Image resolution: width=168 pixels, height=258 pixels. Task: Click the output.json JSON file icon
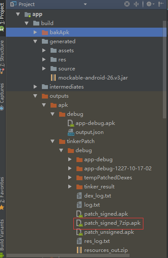71,132
